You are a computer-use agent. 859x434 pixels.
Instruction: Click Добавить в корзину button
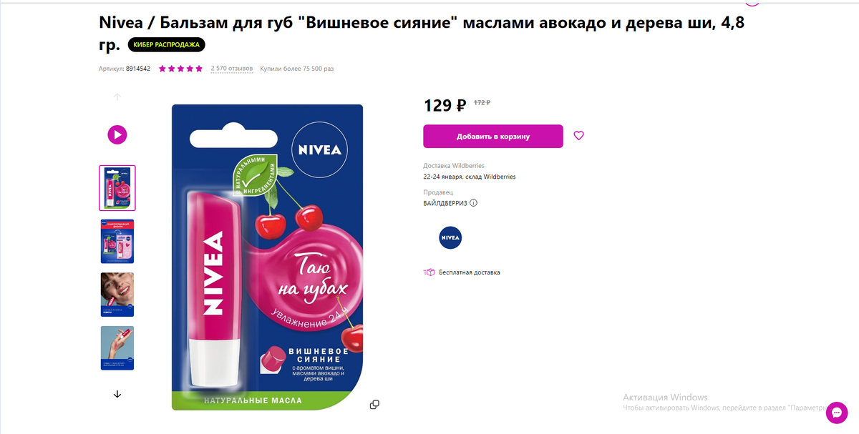point(493,137)
